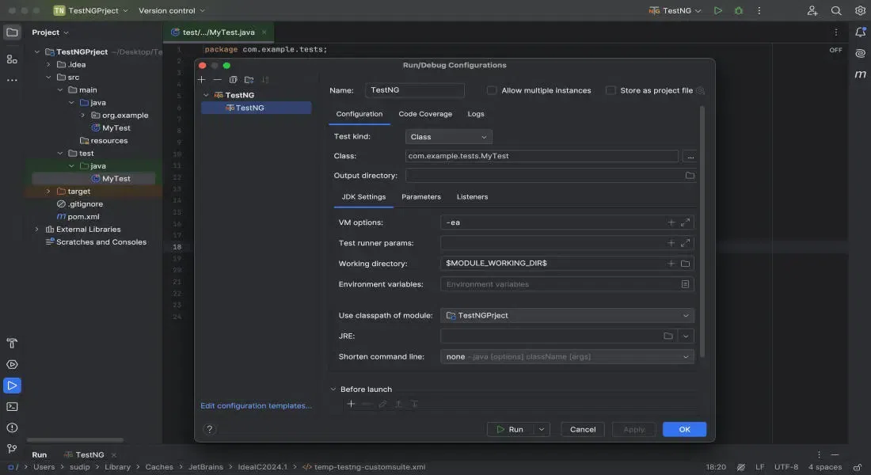Click the move-into-new-folder icon

pyautogui.click(x=249, y=79)
